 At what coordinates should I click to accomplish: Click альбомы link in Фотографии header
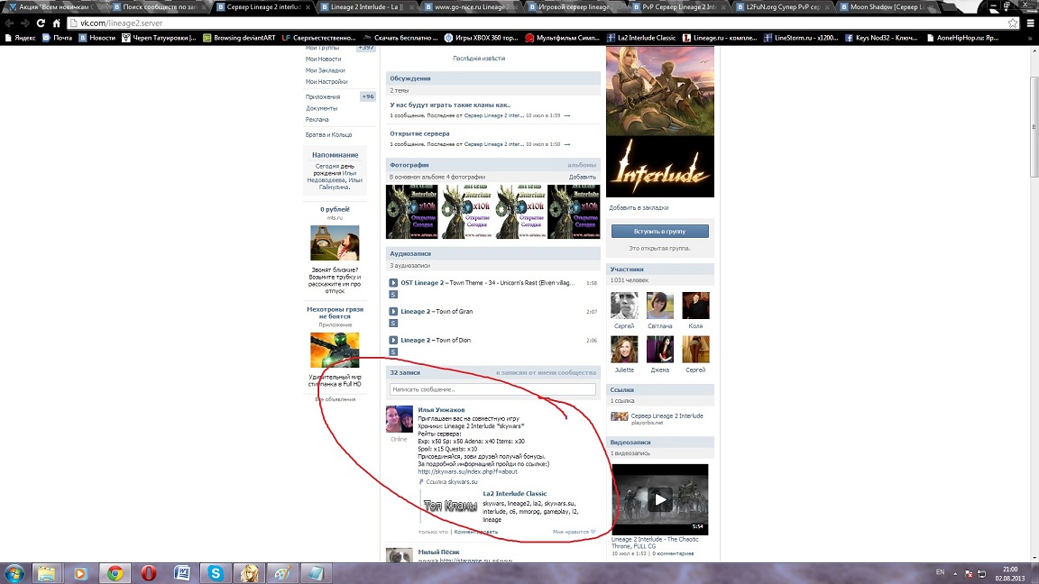582,165
